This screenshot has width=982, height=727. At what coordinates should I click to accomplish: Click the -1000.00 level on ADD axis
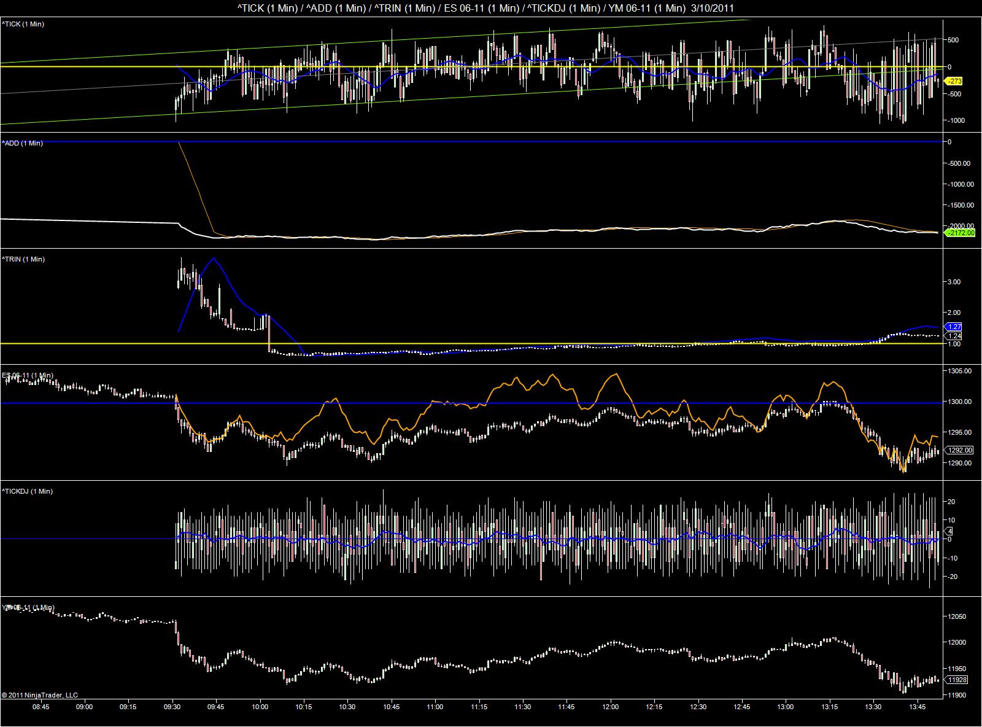(x=959, y=184)
